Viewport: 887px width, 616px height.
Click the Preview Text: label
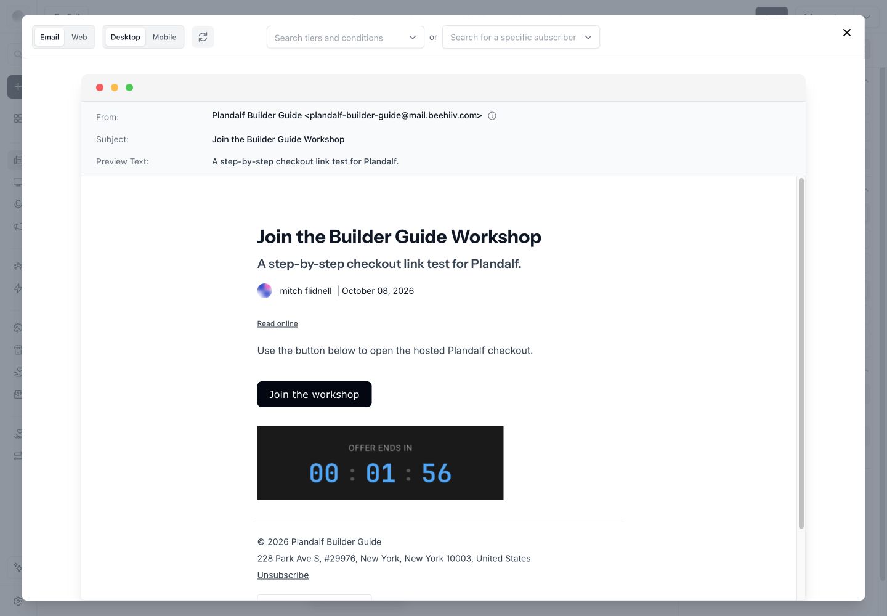122,161
